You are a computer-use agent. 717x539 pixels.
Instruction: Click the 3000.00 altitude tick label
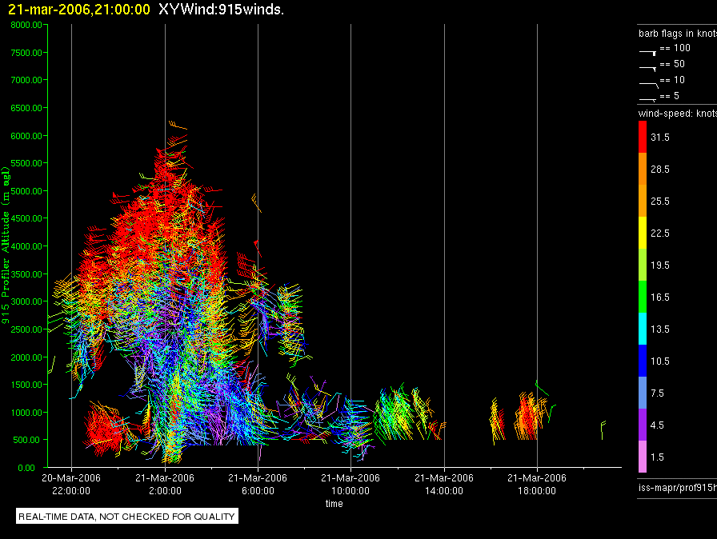pos(26,301)
